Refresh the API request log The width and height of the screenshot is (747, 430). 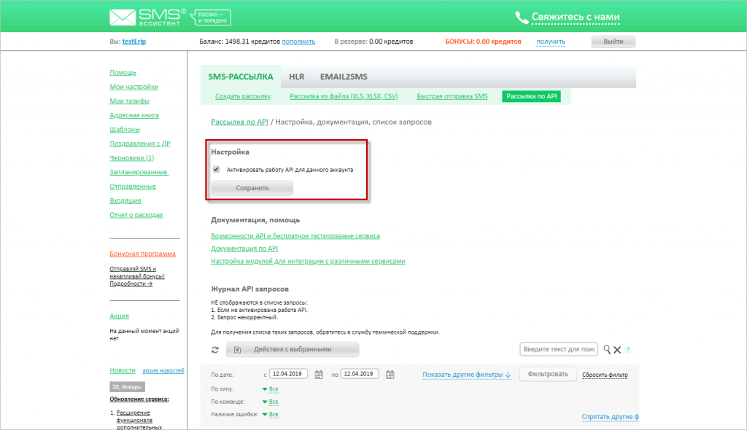pos(215,350)
